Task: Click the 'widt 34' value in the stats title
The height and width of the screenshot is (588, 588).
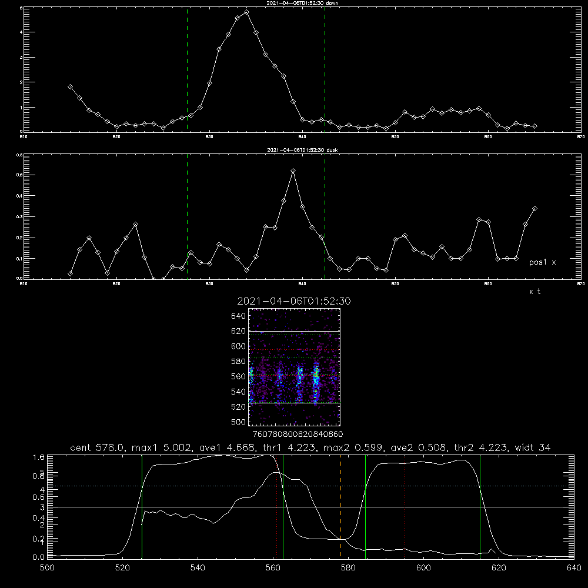Action: tap(533, 447)
